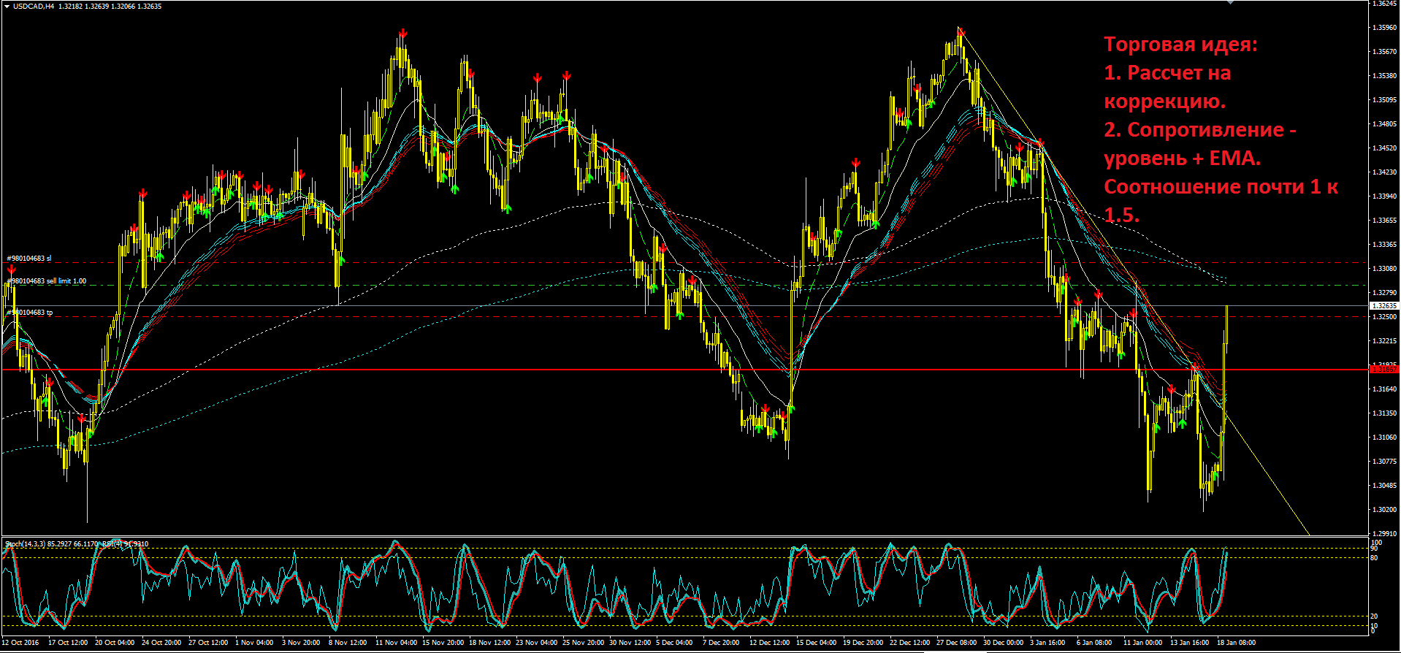Image resolution: width=1401 pixels, height=653 pixels.
Task: Click the 80 level on the stochastic scale
Action: point(1374,558)
